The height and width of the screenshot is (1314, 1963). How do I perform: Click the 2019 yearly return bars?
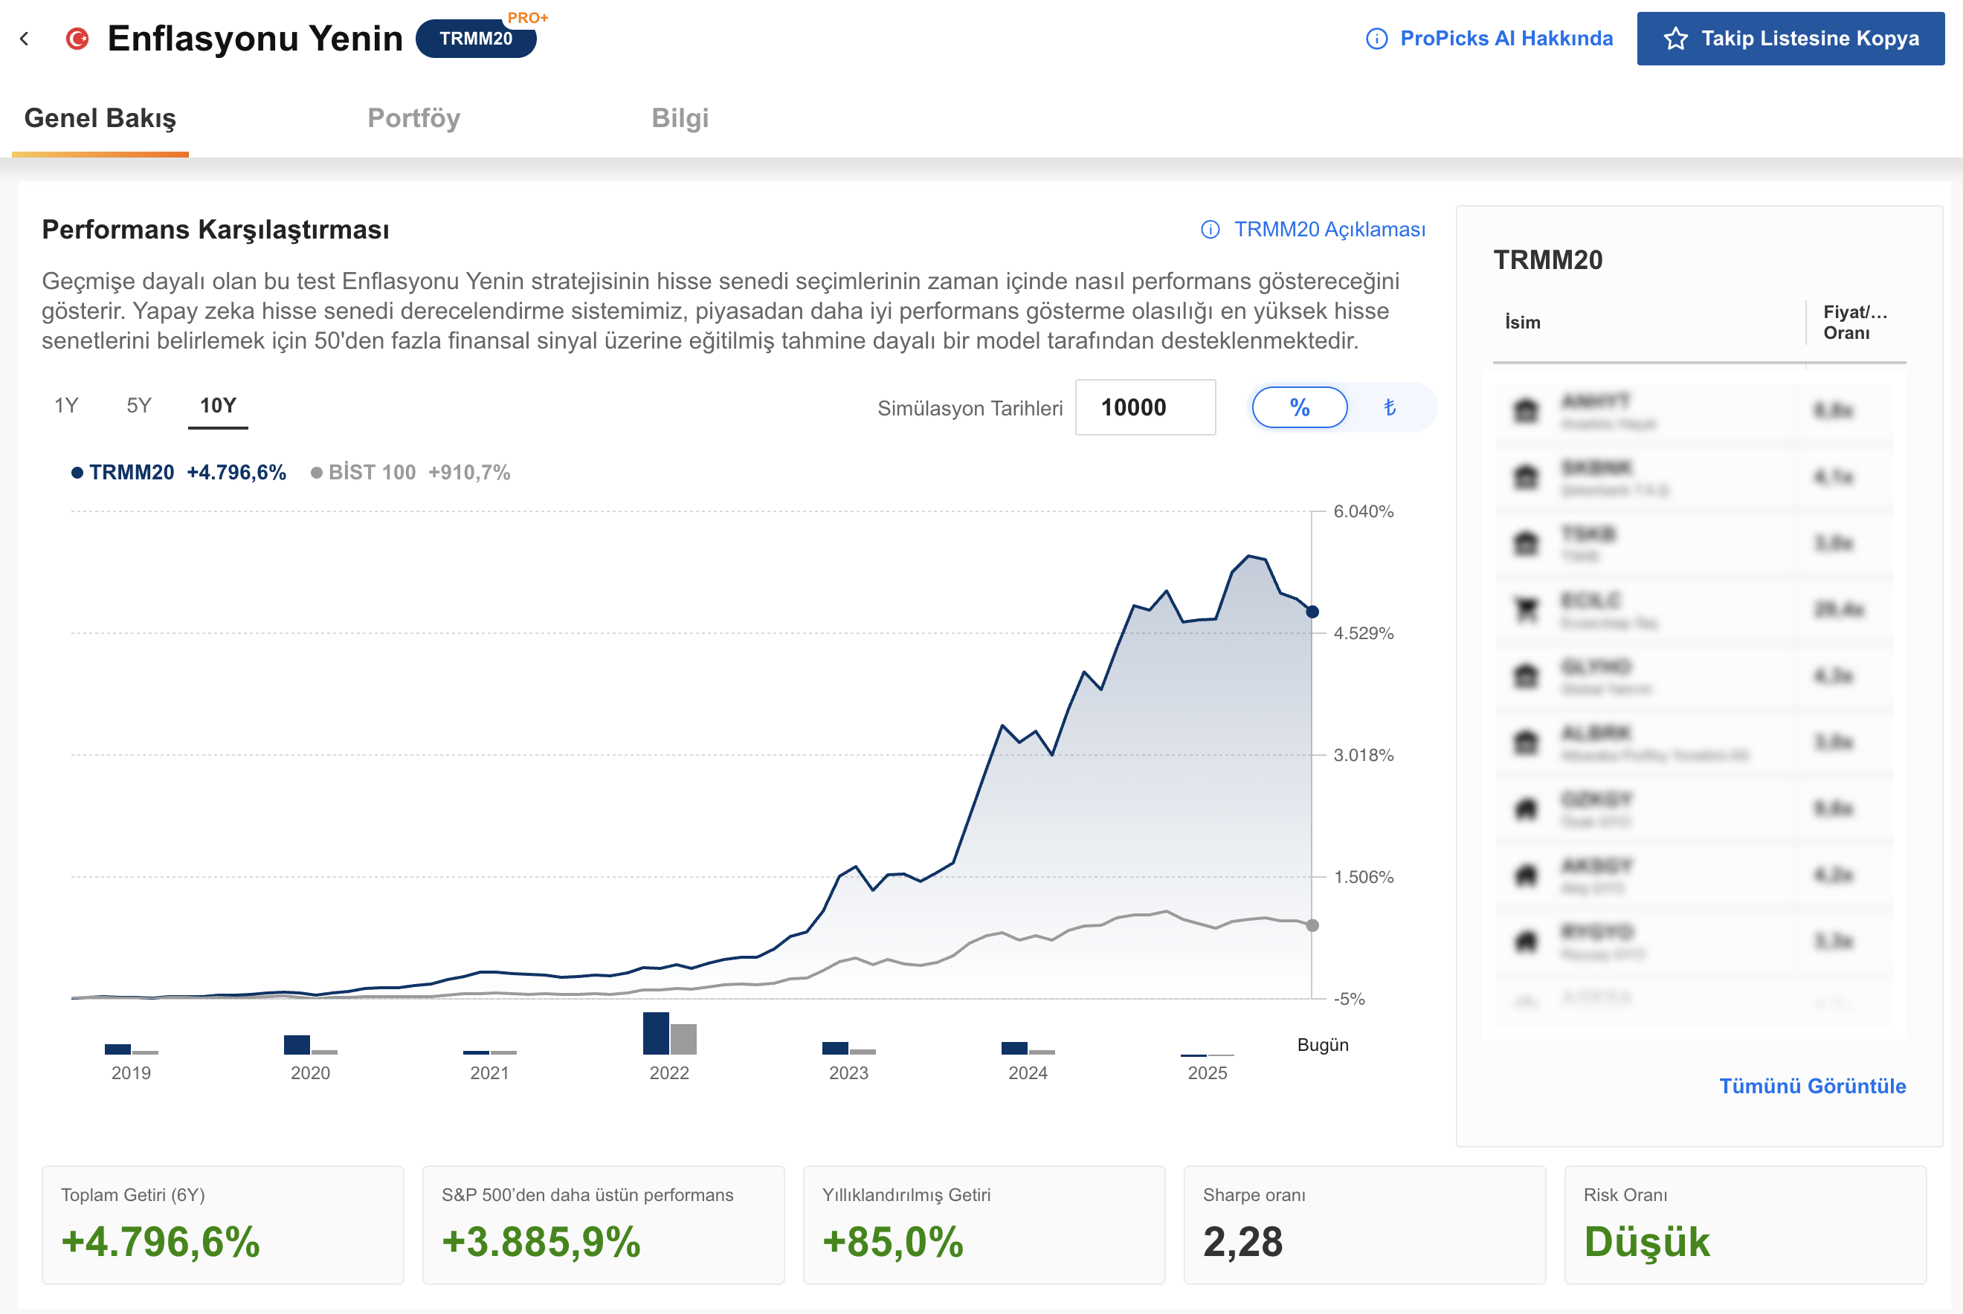131,1049
